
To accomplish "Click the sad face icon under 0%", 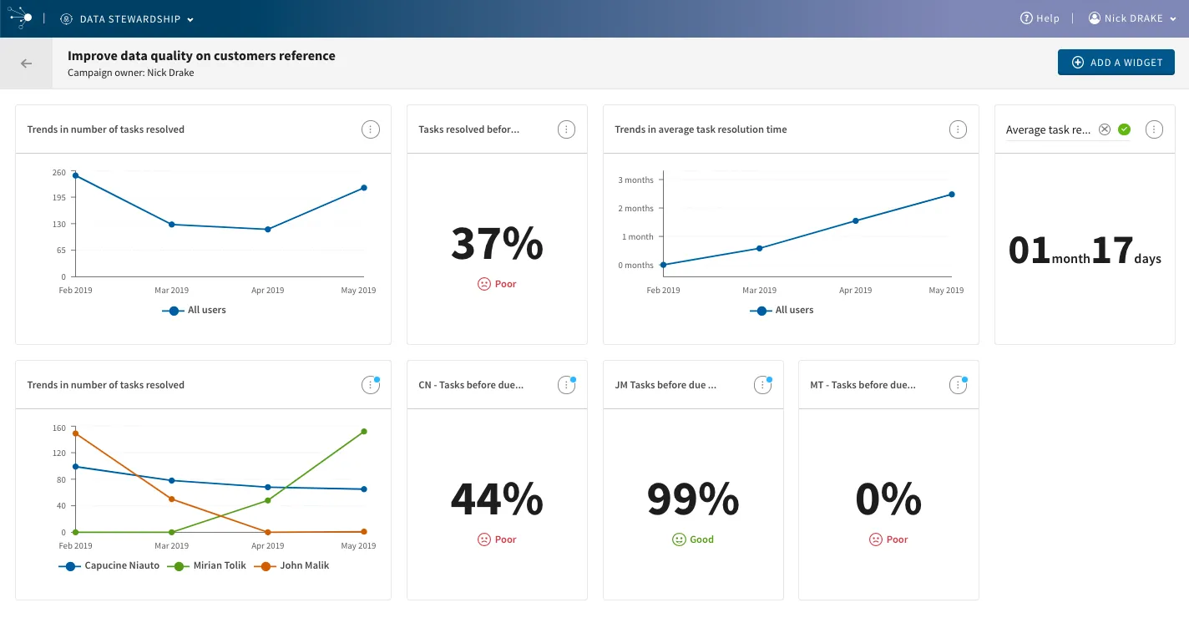I will pos(875,539).
